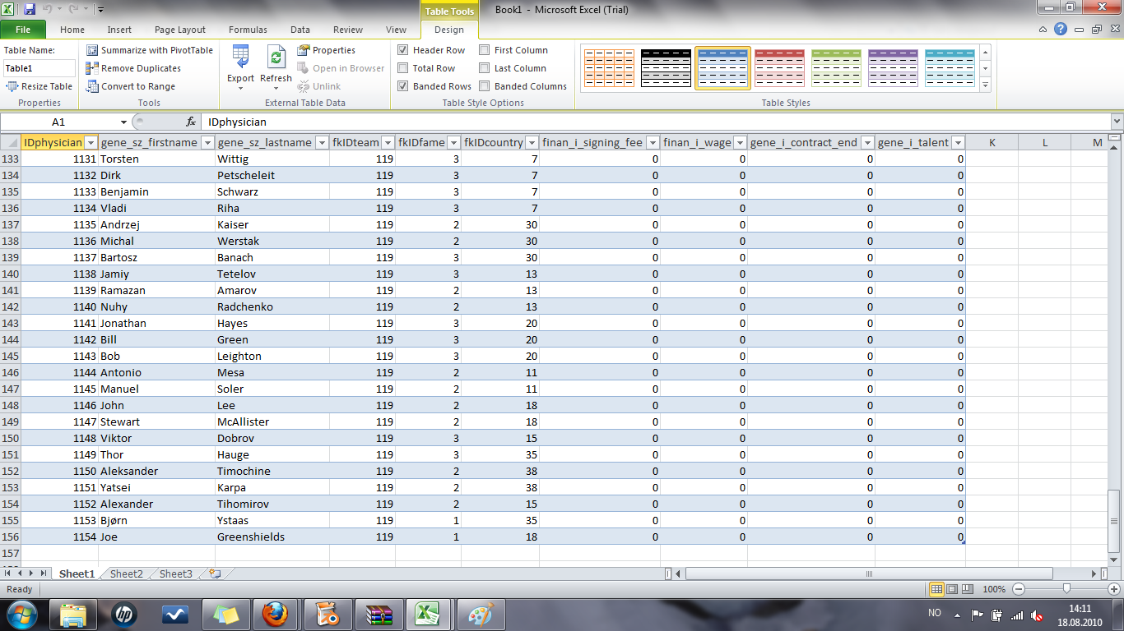Click Remove Duplicates tool
Image resolution: width=1124 pixels, height=631 pixels.
pos(93,68)
